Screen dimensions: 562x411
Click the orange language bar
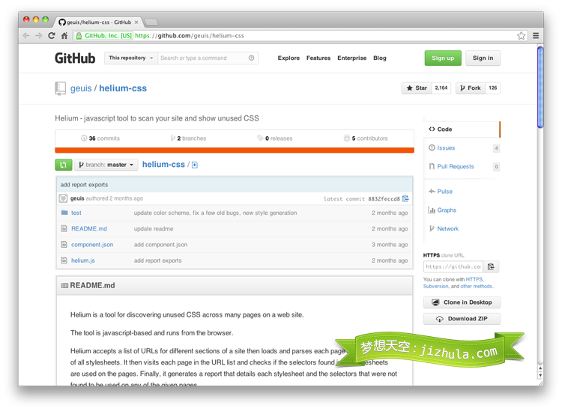tap(235, 150)
